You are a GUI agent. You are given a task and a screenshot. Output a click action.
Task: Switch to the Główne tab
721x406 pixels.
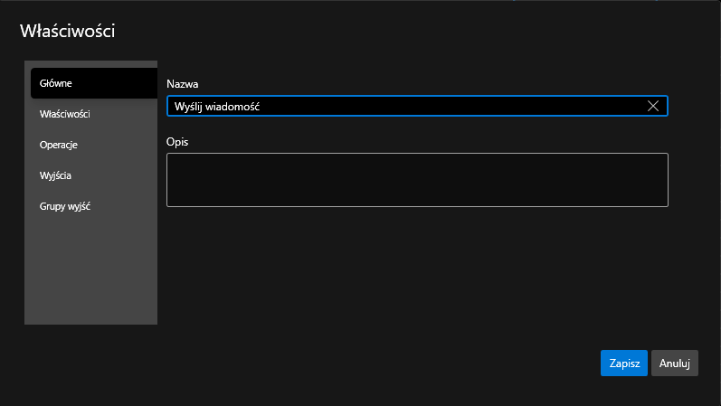point(90,83)
